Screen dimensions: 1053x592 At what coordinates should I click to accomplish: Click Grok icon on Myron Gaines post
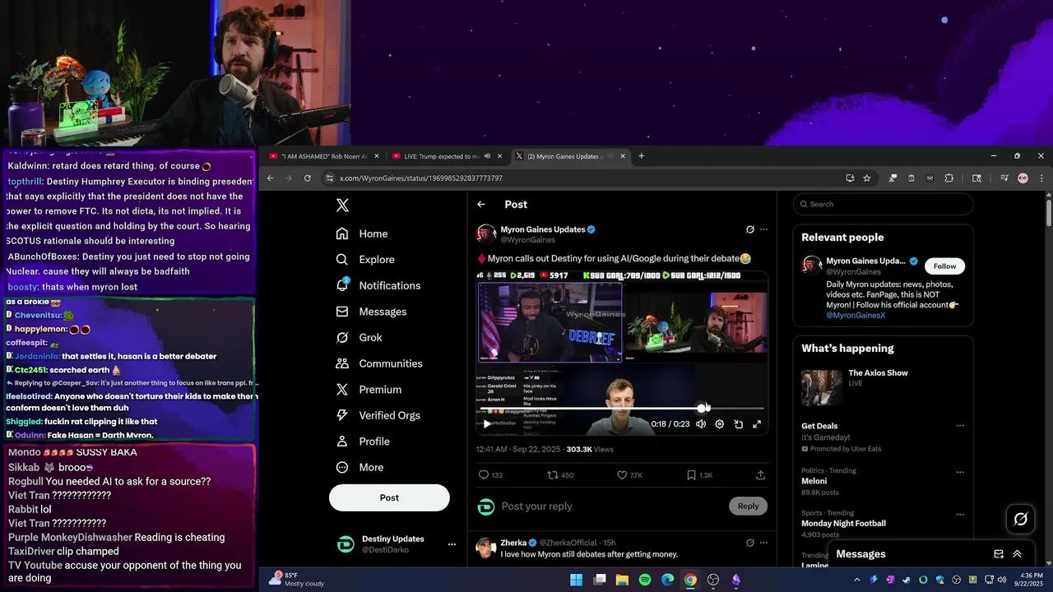click(x=749, y=229)
